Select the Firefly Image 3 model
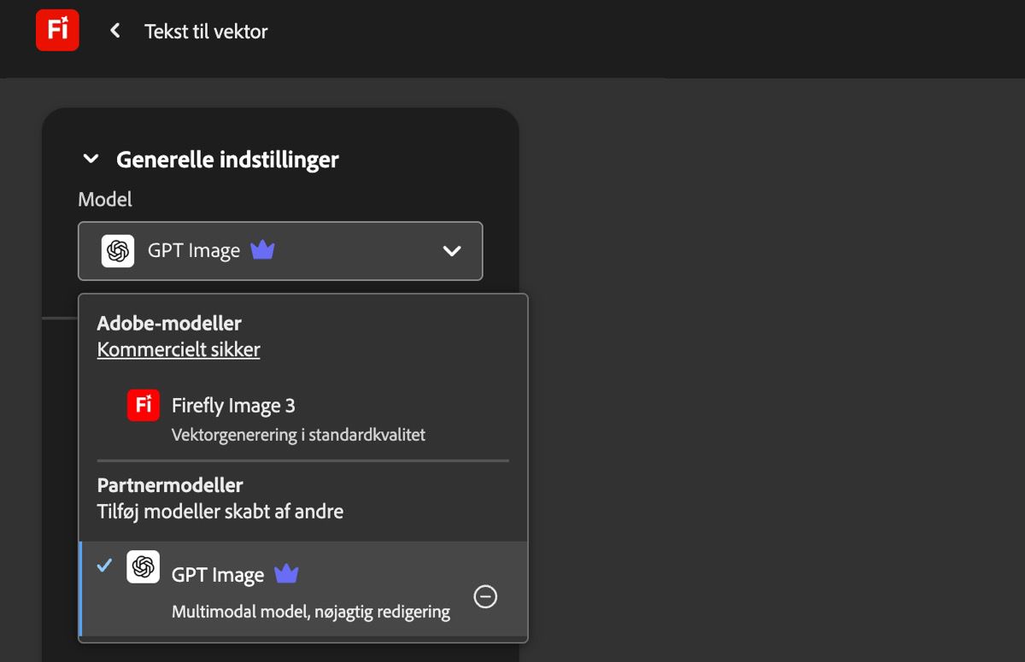 tap(303, 418)
